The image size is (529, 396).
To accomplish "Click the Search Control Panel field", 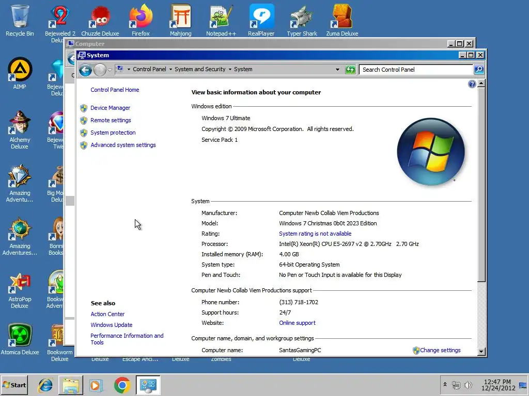I will pos(416,70).
